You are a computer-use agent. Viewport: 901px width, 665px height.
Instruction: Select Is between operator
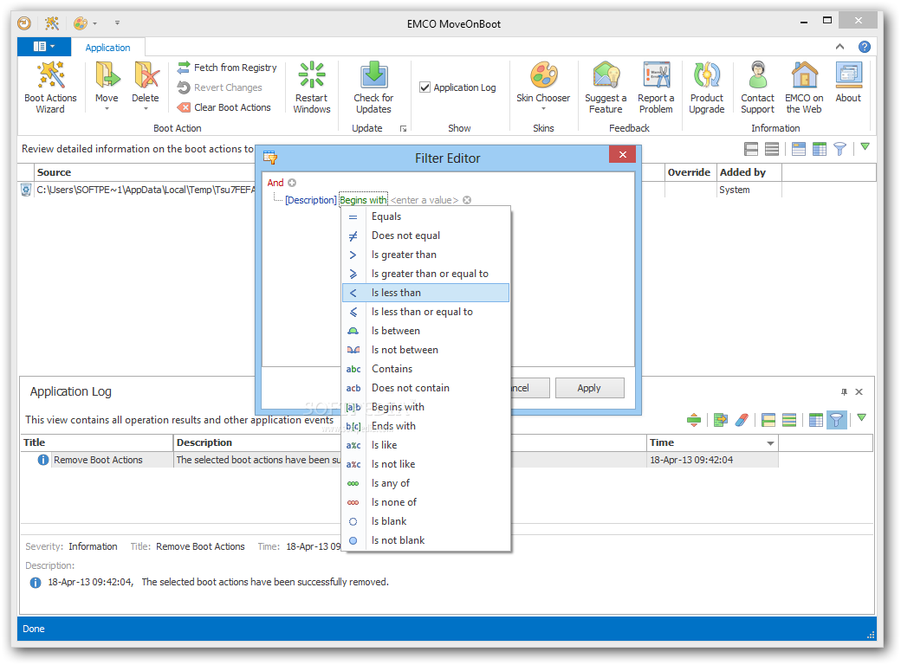coord(425,331)
